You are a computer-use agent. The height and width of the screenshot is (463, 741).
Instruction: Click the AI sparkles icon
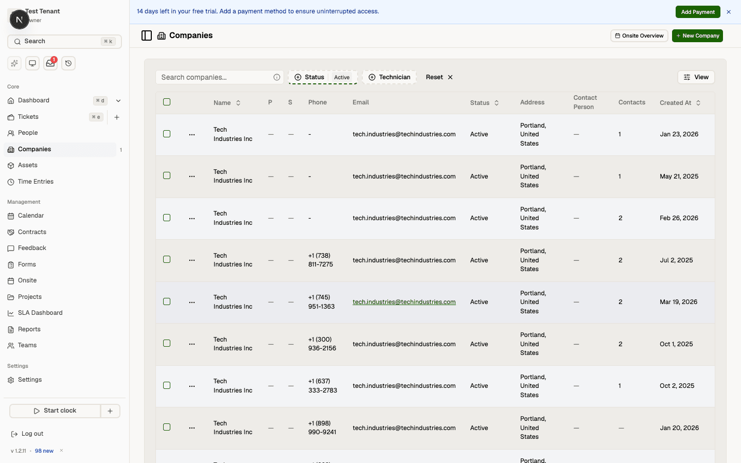point(14,63)
